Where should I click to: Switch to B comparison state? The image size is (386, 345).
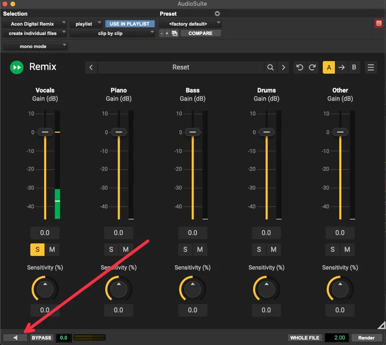pos(354,67)
